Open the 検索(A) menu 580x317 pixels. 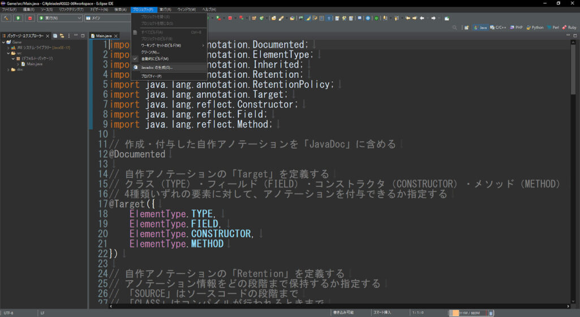[120, 9]
